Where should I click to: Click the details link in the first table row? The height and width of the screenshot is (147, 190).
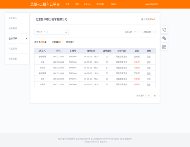click(x=149, y=57)
